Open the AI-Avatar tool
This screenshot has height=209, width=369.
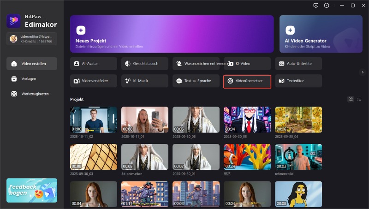(x=94, y=64)
